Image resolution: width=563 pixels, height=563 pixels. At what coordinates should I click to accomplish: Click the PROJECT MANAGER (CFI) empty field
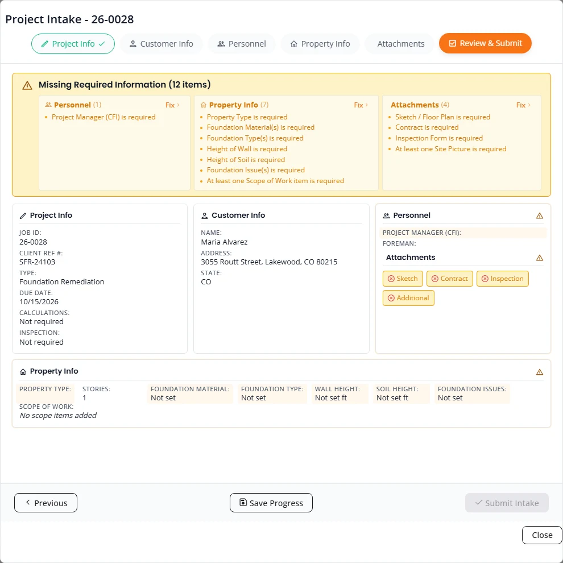click(x=462, y=233)
